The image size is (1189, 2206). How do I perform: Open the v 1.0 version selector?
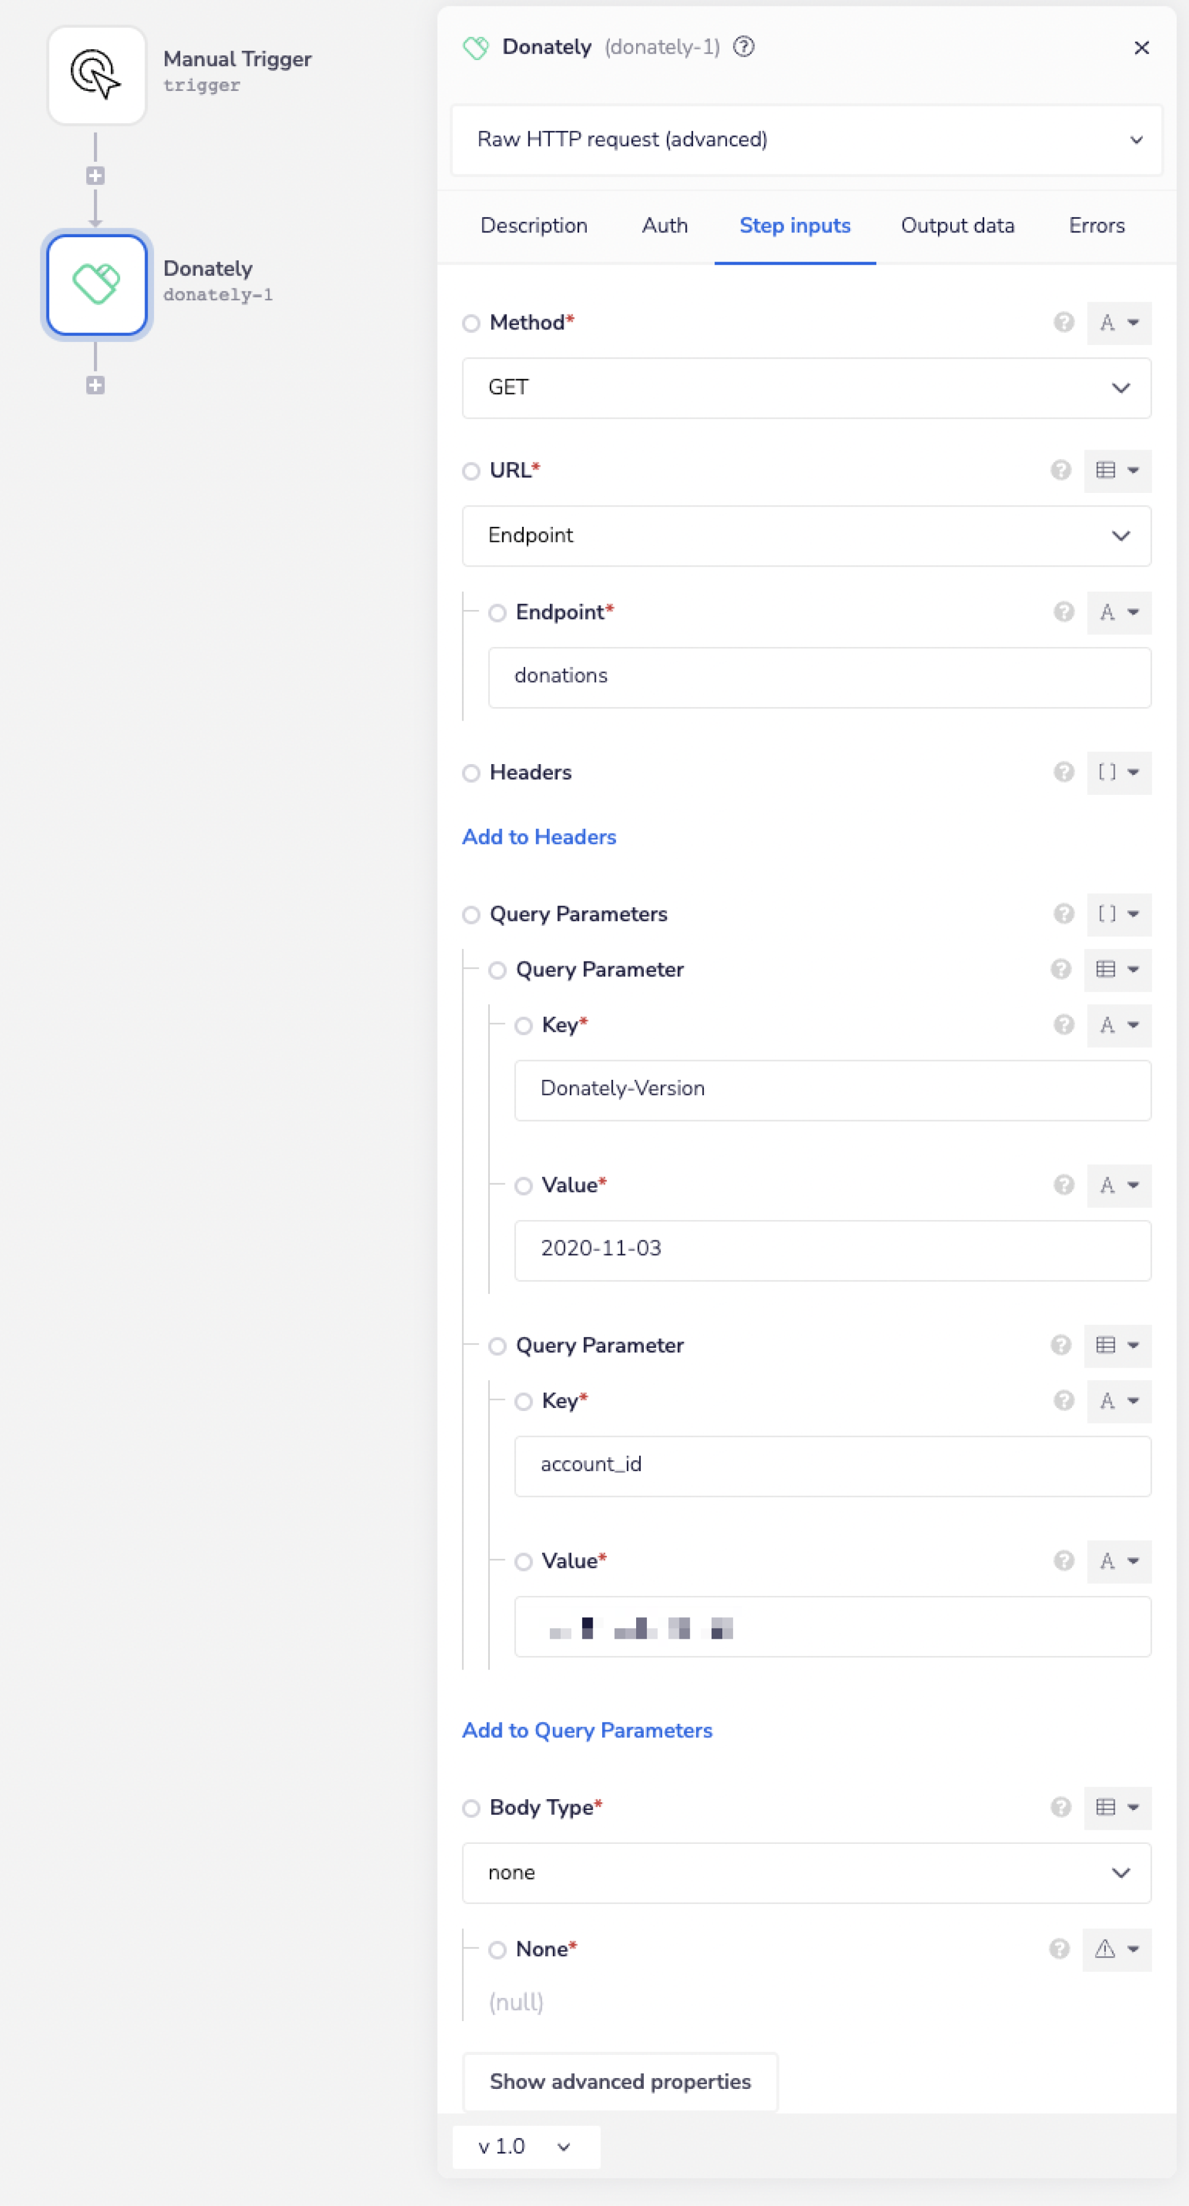point(525,2146)
